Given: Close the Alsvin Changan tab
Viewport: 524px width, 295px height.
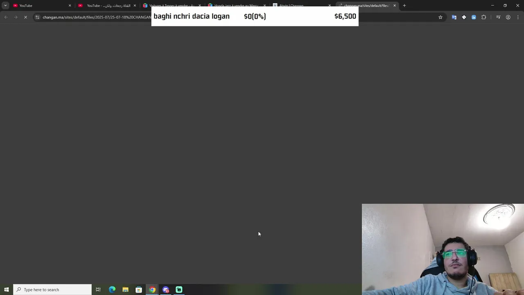Looking at the screenshot, I should [x=330, y=5].
